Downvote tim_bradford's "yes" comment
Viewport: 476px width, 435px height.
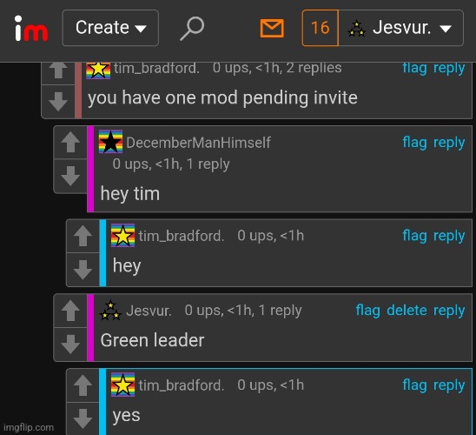point(83,418)
